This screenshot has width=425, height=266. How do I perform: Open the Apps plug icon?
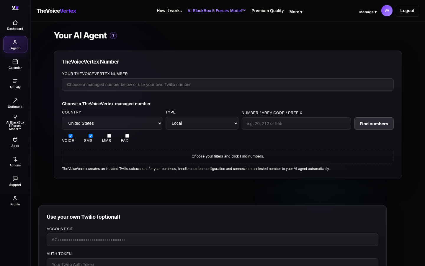(x=15, y=140)
